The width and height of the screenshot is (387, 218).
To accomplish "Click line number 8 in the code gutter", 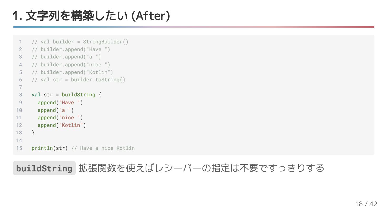I will pos(21,95).
